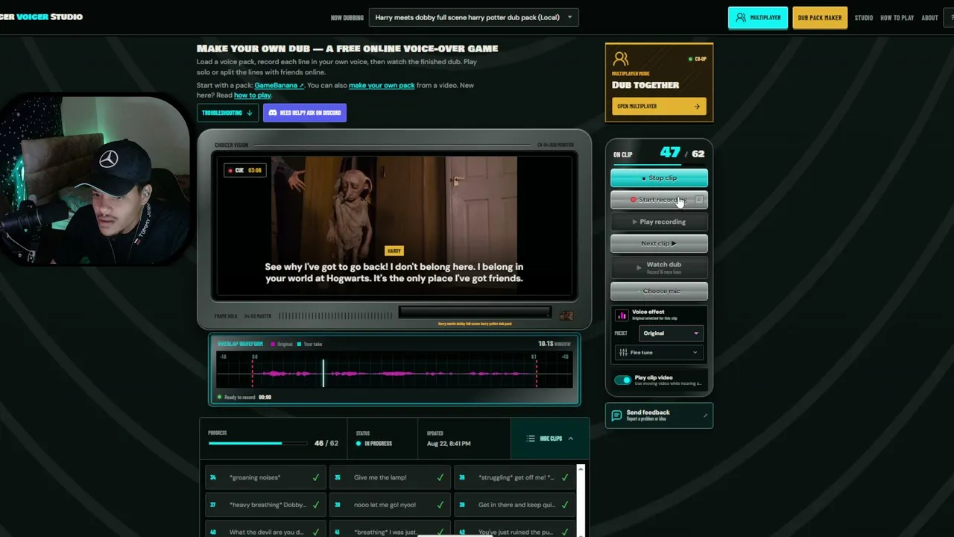954x537 pixels.
Task: Select clip 34 '*groaning noises*'
Action: 266,477
